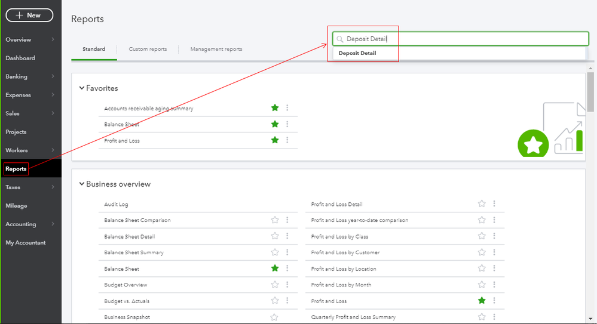The height and width of the screenshot is (324, 597).
Task: Click the vertical page scrollbar
Action: point(590,92)
